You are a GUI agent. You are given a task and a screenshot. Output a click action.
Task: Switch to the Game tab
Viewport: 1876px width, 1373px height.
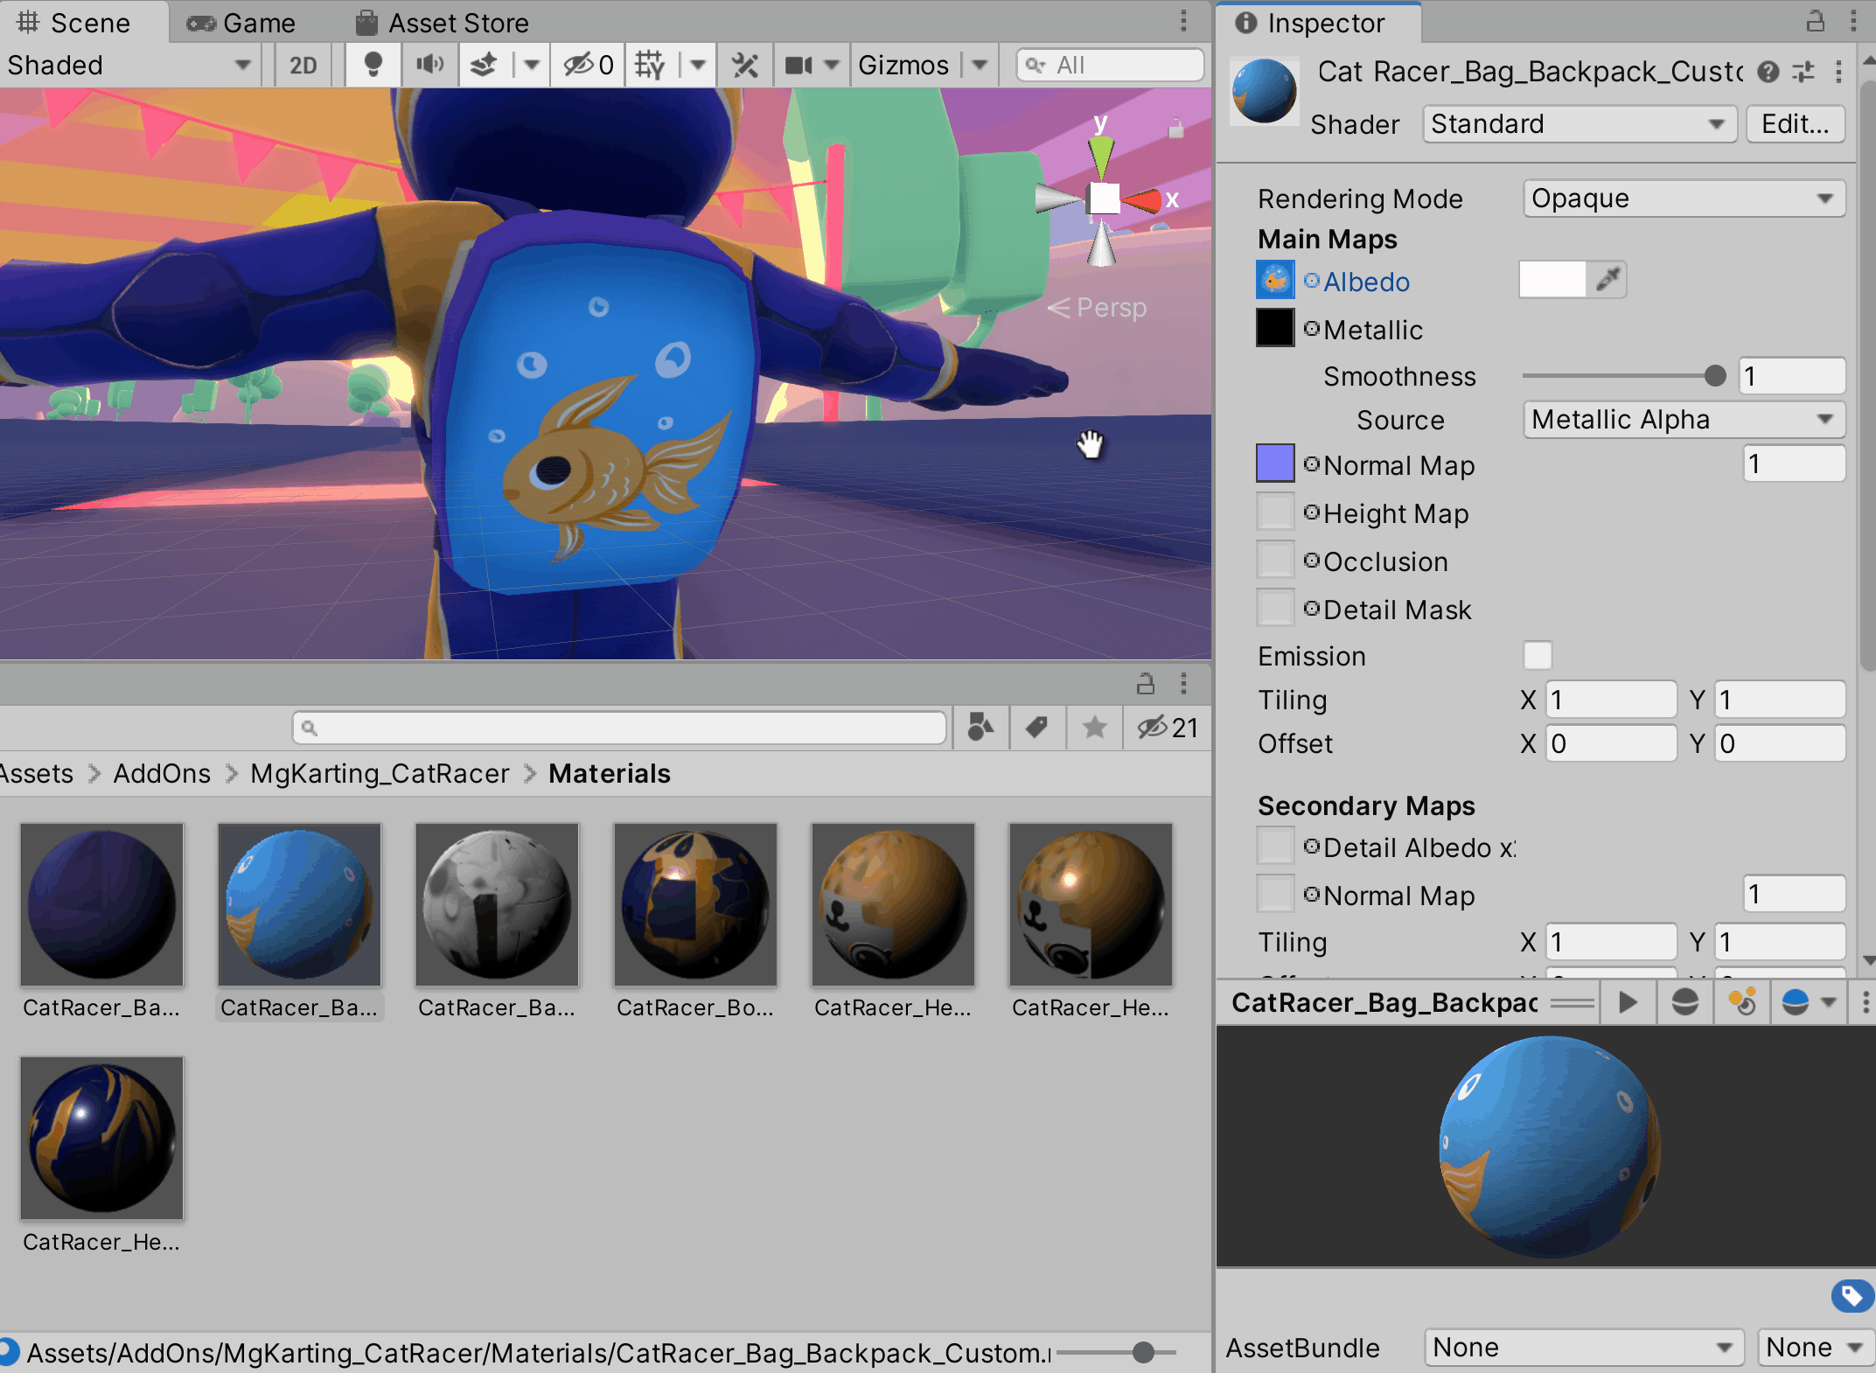[x=241, y=23]
